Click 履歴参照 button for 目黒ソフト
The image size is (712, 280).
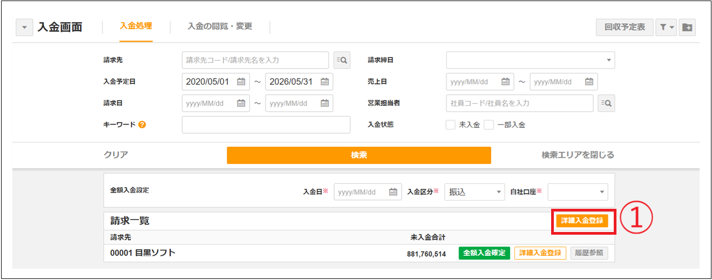(589, 253)
